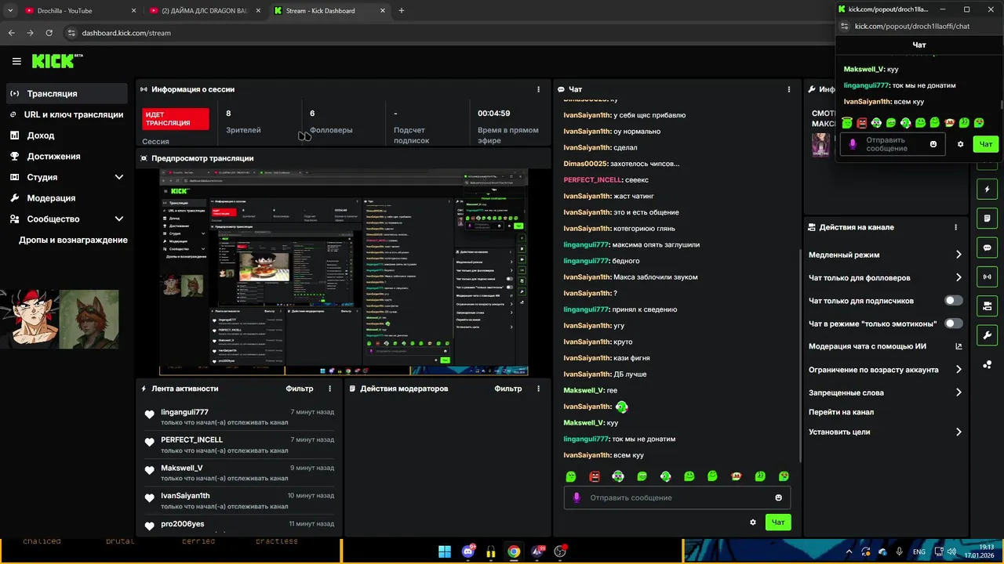Open a new Chrome tab

click(x=402, y=10)
